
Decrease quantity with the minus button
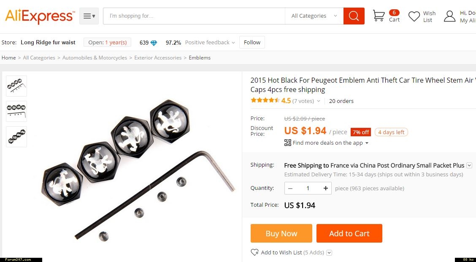point(290,188)
